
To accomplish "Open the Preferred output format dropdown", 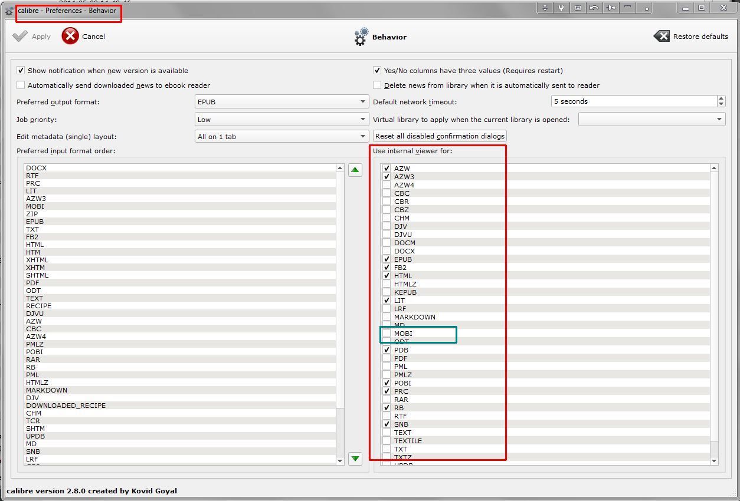I will pos(282,101).
